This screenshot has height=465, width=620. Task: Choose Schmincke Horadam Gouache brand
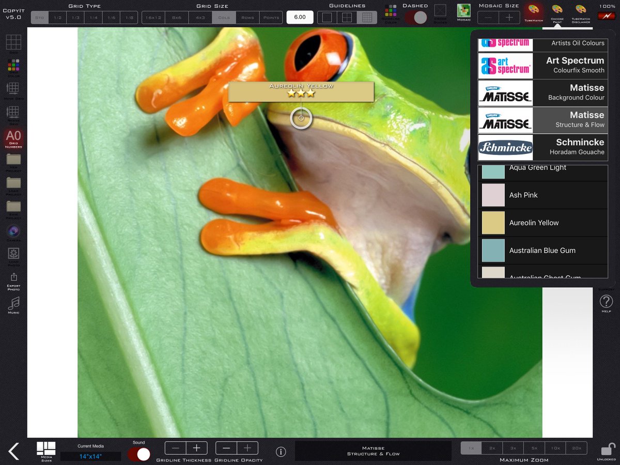pos(543,148)
